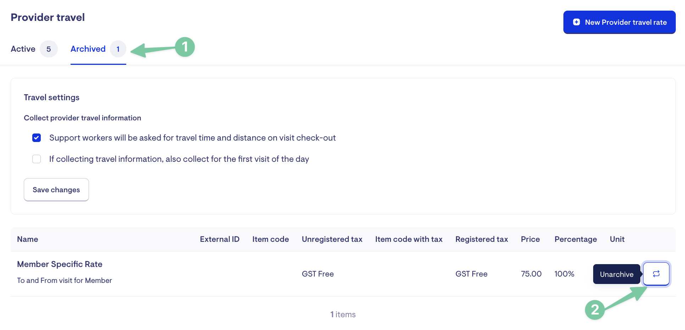Viewport: 685px width, 330px height.
Task: Click the Active tab count badge showing 5
Action: [x=49, y=49]
